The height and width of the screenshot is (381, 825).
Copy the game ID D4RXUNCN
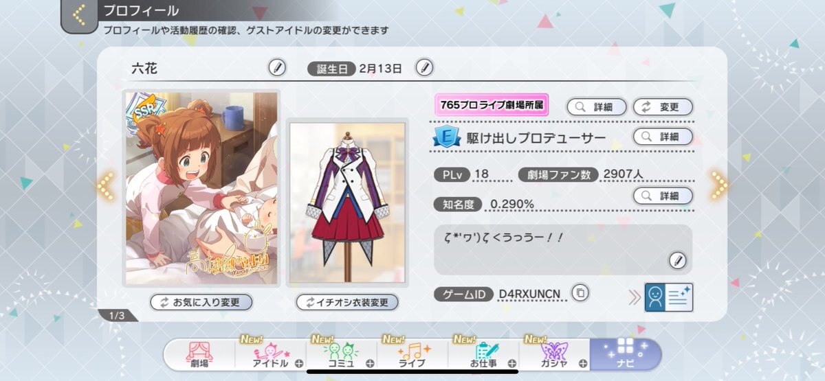(581, 294)
